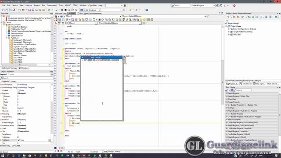
Task: Click the Refresh icon in the Project Manager toolbar
Action: tap(249, 17)
